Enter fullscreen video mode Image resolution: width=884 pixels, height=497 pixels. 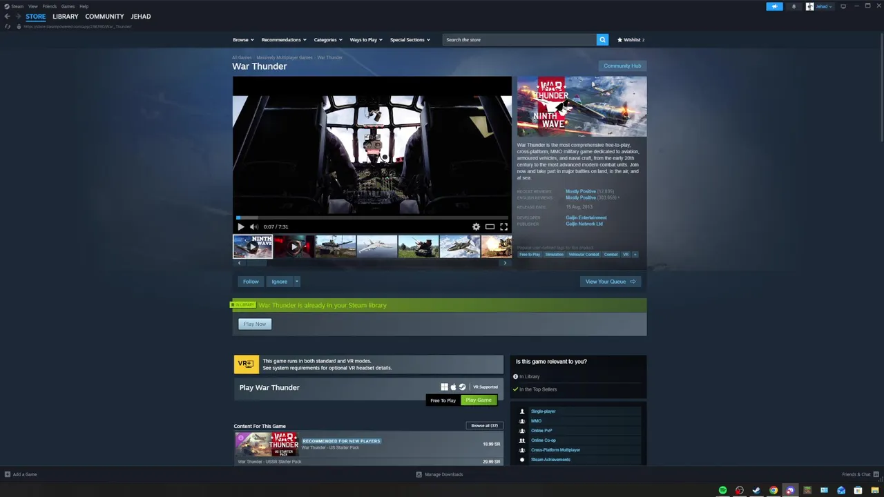coord(503,226)
